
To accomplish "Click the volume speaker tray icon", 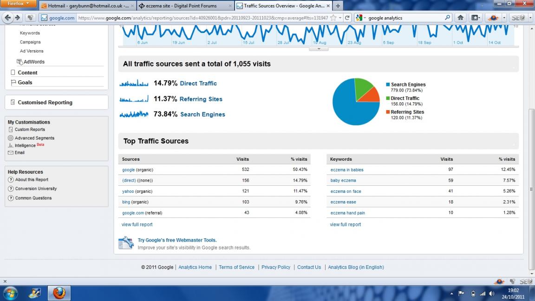I will [x=492, y=294].
